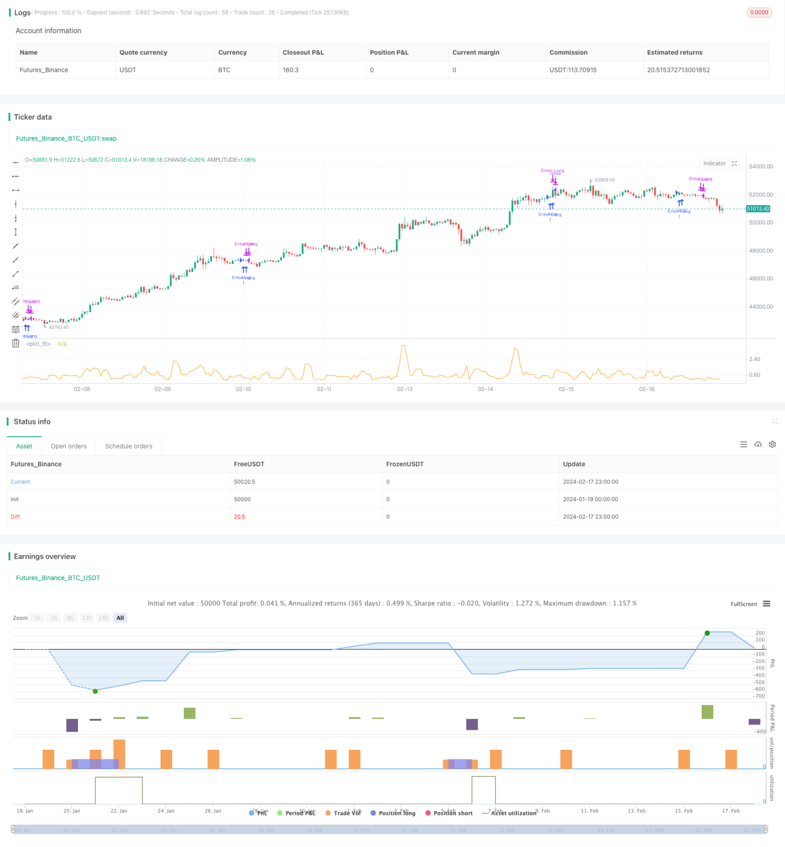Image resolution: width=785 pixels, height=847 pixels.
Task: Select the diagonal ray line drawing tool
Action: (x=16, y=260)
